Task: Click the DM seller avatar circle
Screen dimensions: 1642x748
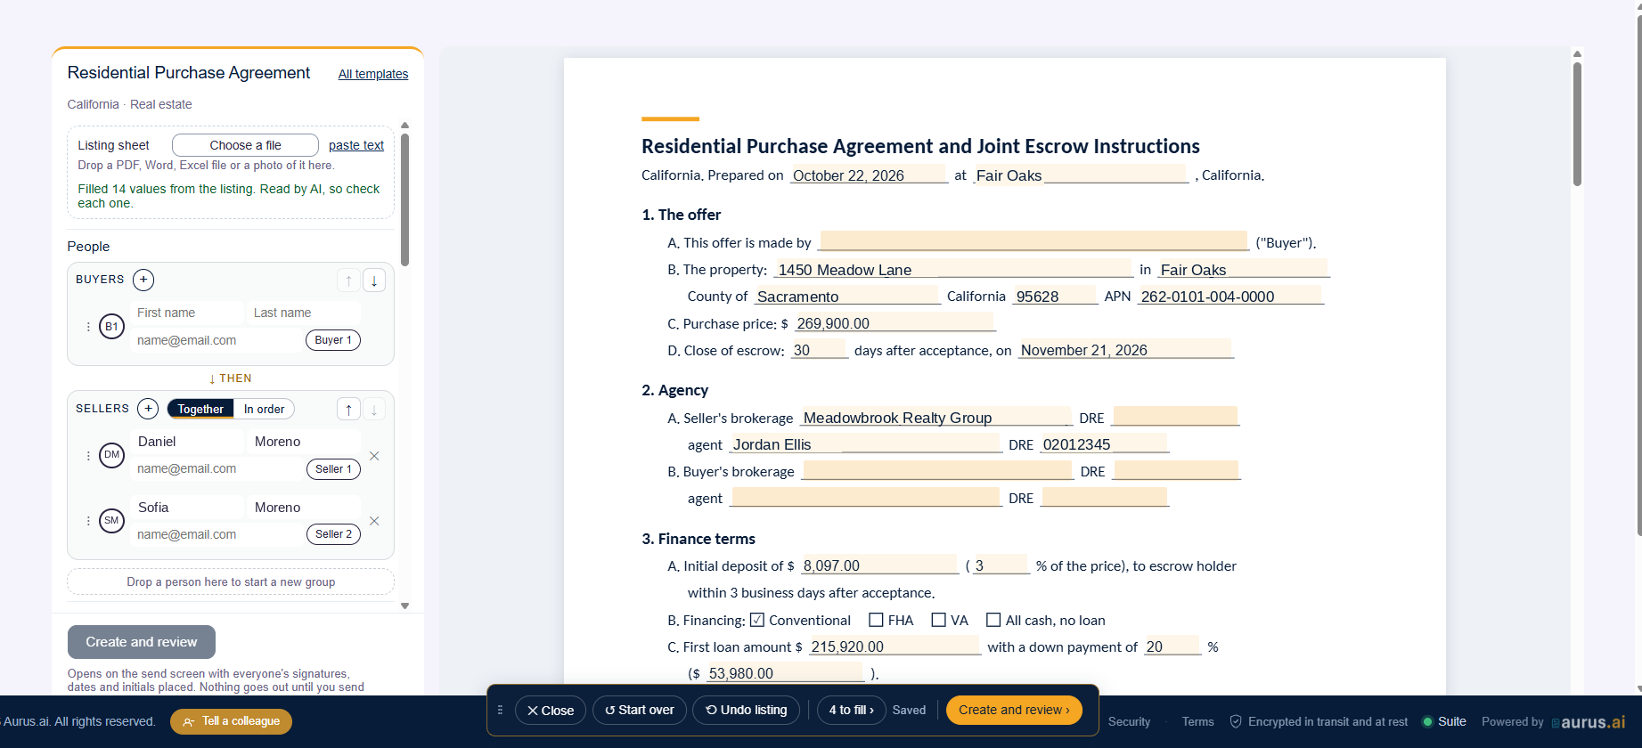Action: (111, 455)
